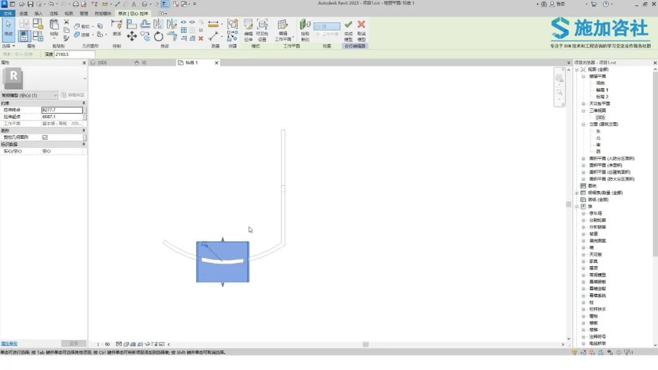The width and height of the screenshot is (658, 370).
Task: Click parameter button beside 拉伸终点 value
Action: point(85,110)
